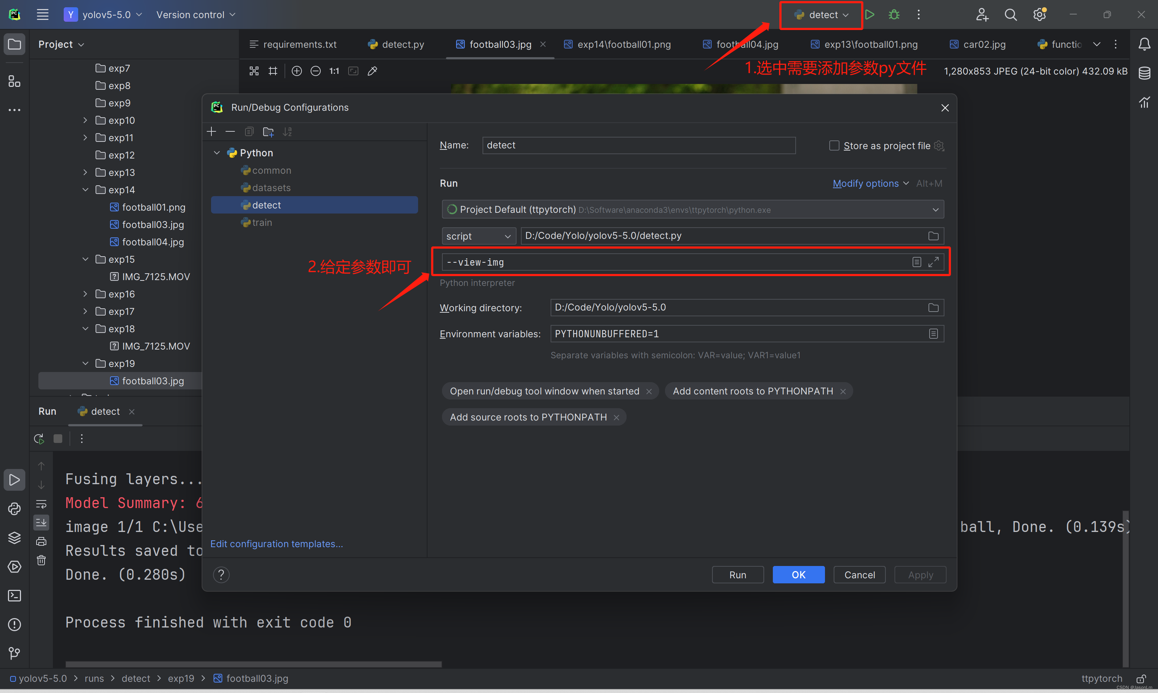The height and width of the screenshot is (693, 1158).
Task: Run the detect configuration
Action: [869, 14]
